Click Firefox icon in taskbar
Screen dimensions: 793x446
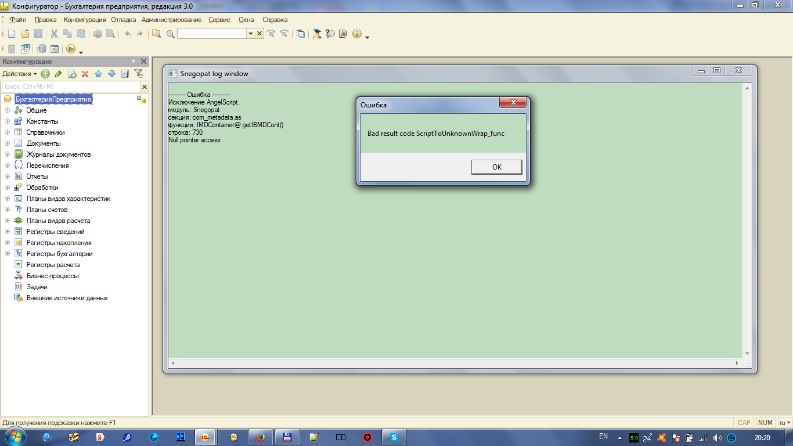click(x=259, y=437)
